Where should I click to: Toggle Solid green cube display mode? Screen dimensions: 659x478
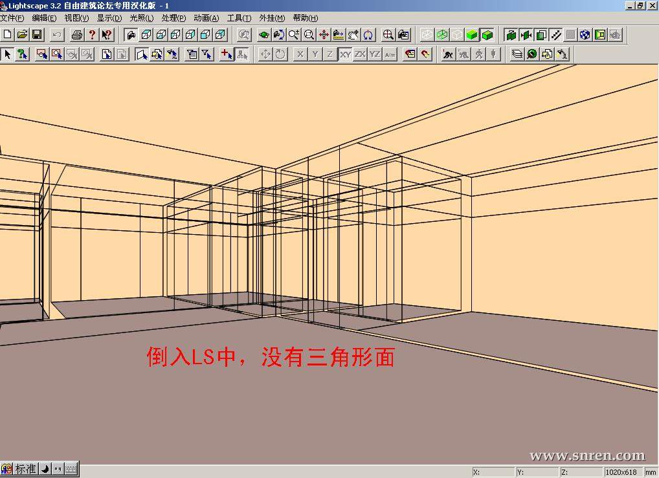pyautogui.click(x=472, y=34)
